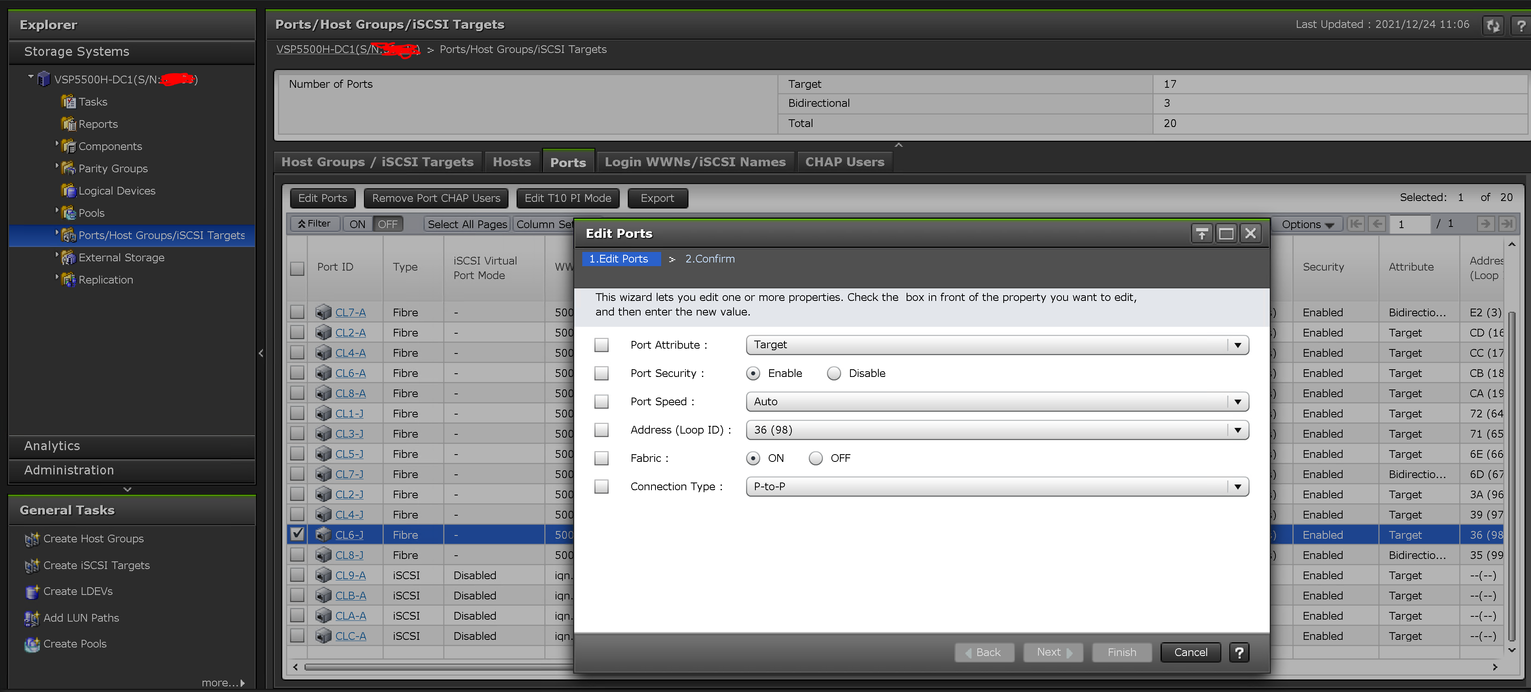1531x692 pixels.
Task: Click the Export button
Action: (x=658, y=198)
